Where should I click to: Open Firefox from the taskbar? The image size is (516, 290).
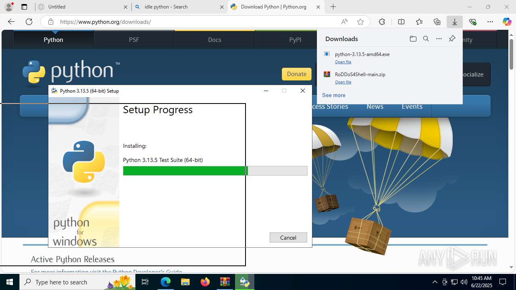(x=205, y=282)
